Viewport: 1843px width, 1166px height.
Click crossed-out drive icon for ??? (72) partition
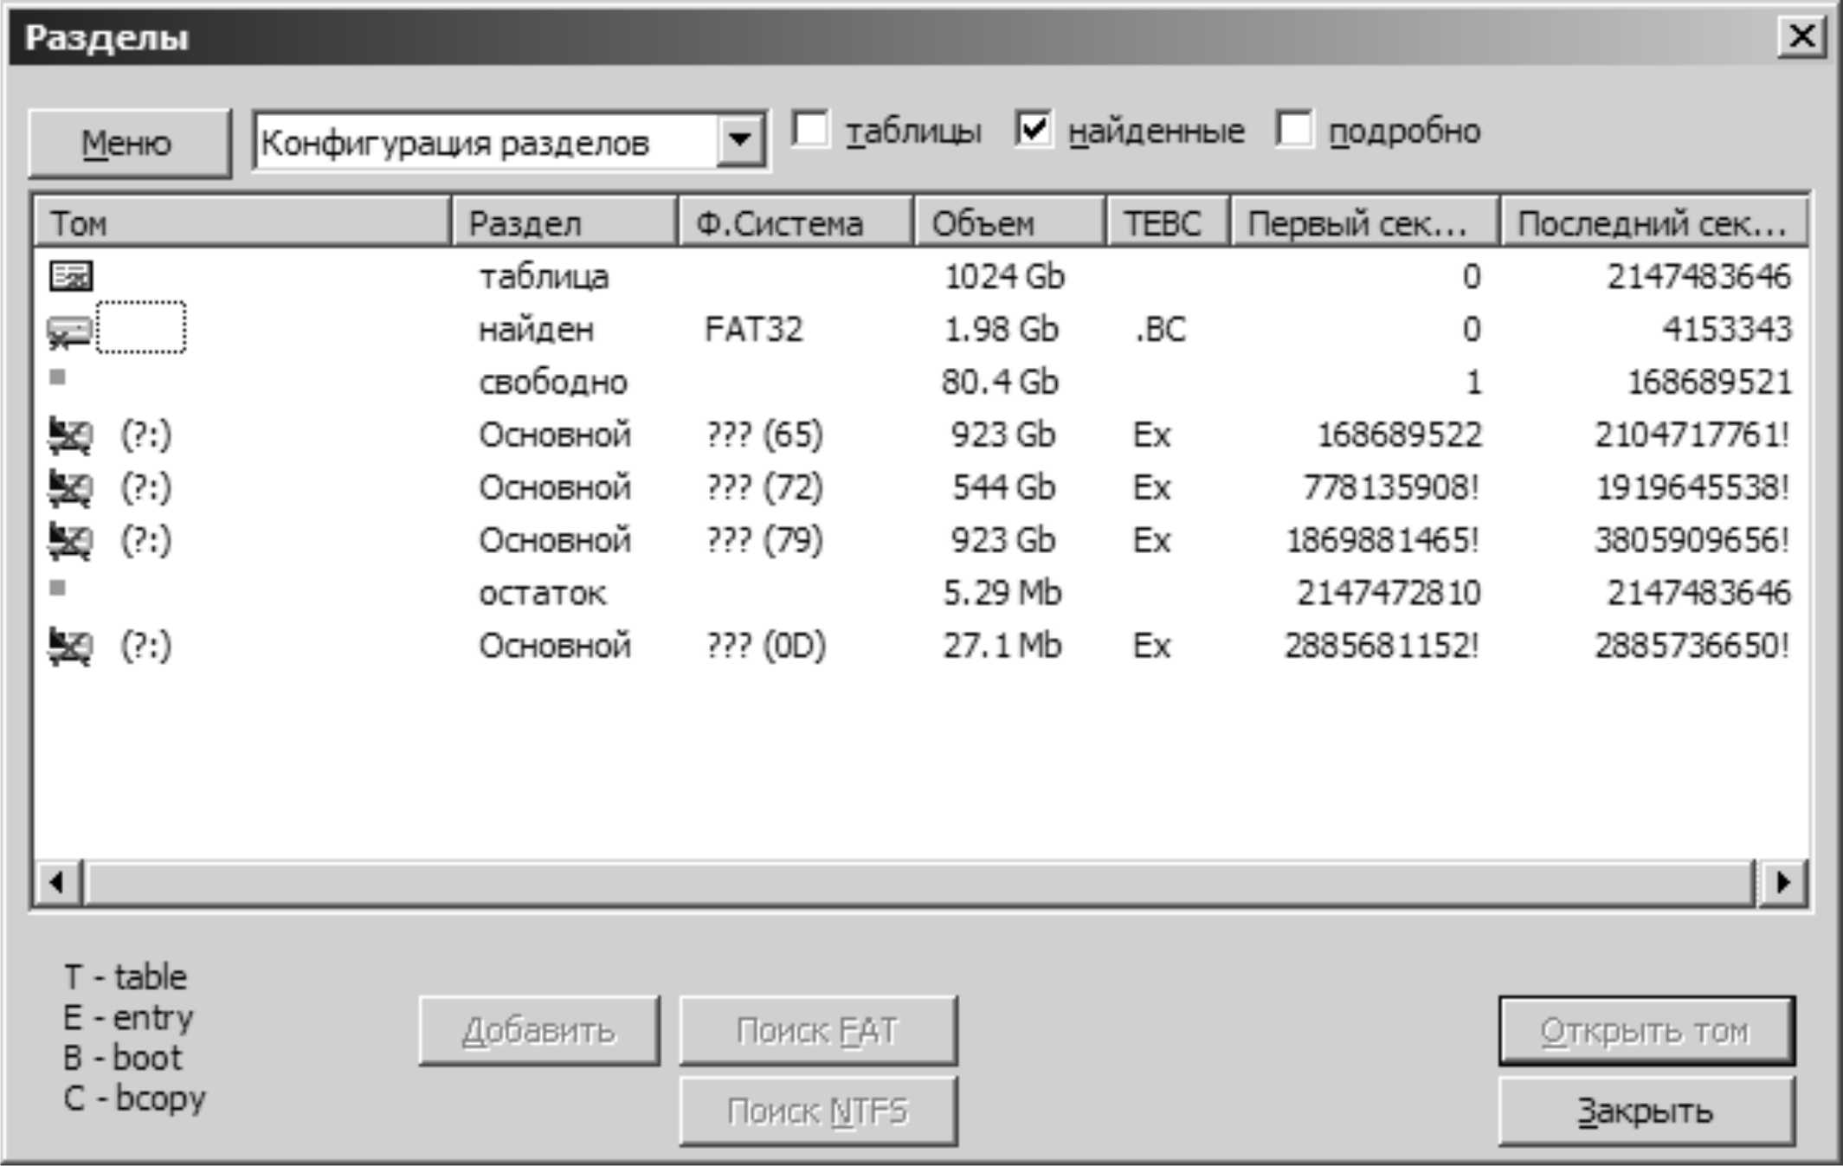pos(69,488)
